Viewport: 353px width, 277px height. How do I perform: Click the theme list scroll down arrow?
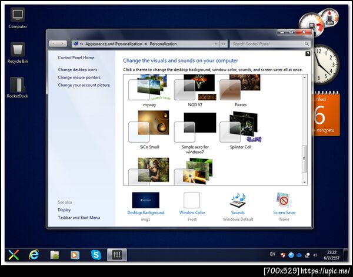[304, 183]
